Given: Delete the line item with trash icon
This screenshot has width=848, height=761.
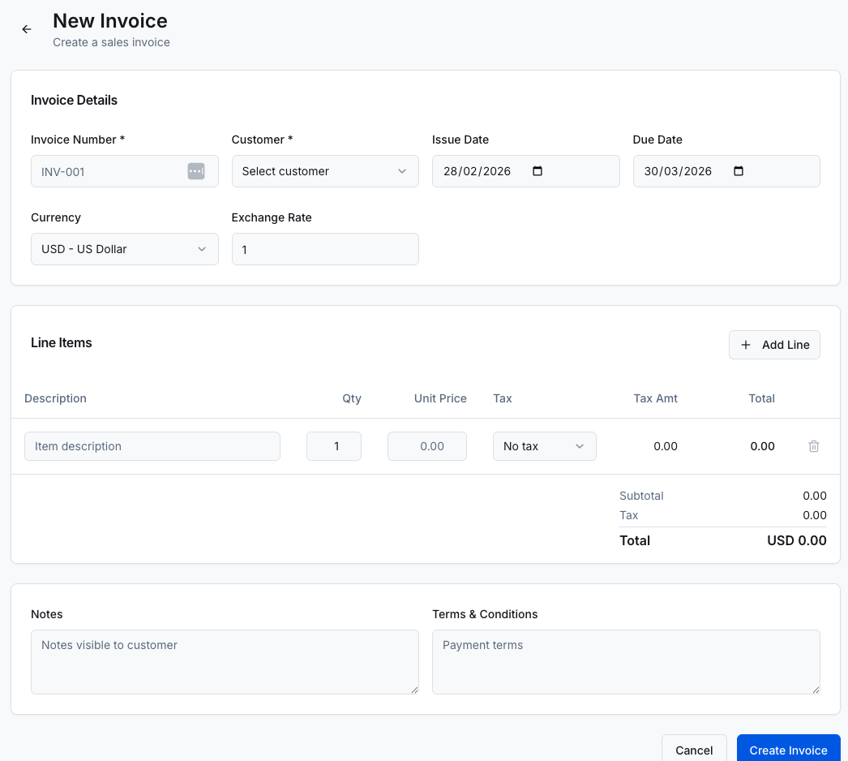Looking at the screenshot, I should pyautogui.click(x=814, y=446).
